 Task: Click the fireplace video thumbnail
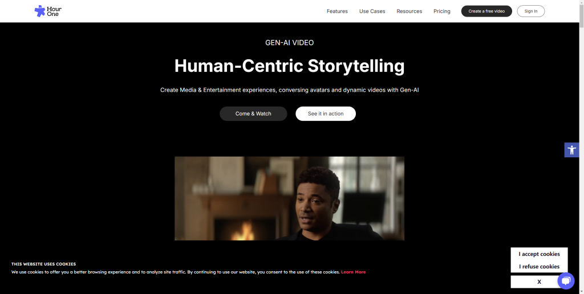(x=289, y=198)
